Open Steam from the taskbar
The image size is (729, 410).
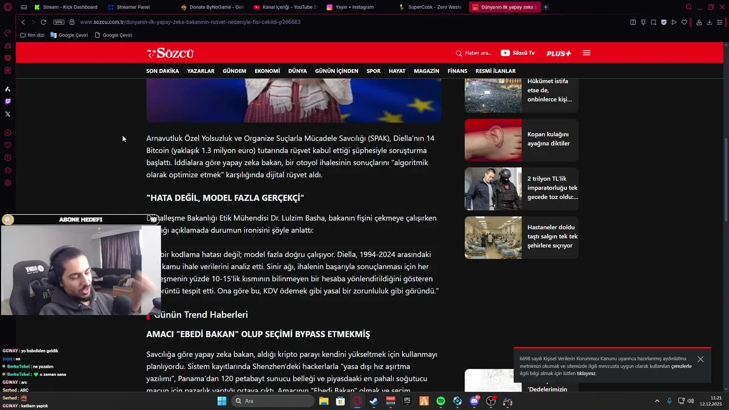(374, 401)
